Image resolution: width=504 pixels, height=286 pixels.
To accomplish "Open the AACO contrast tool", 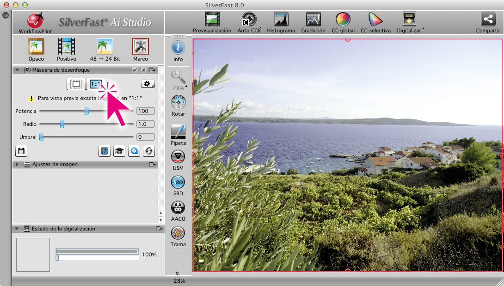I will click(178, 210).
